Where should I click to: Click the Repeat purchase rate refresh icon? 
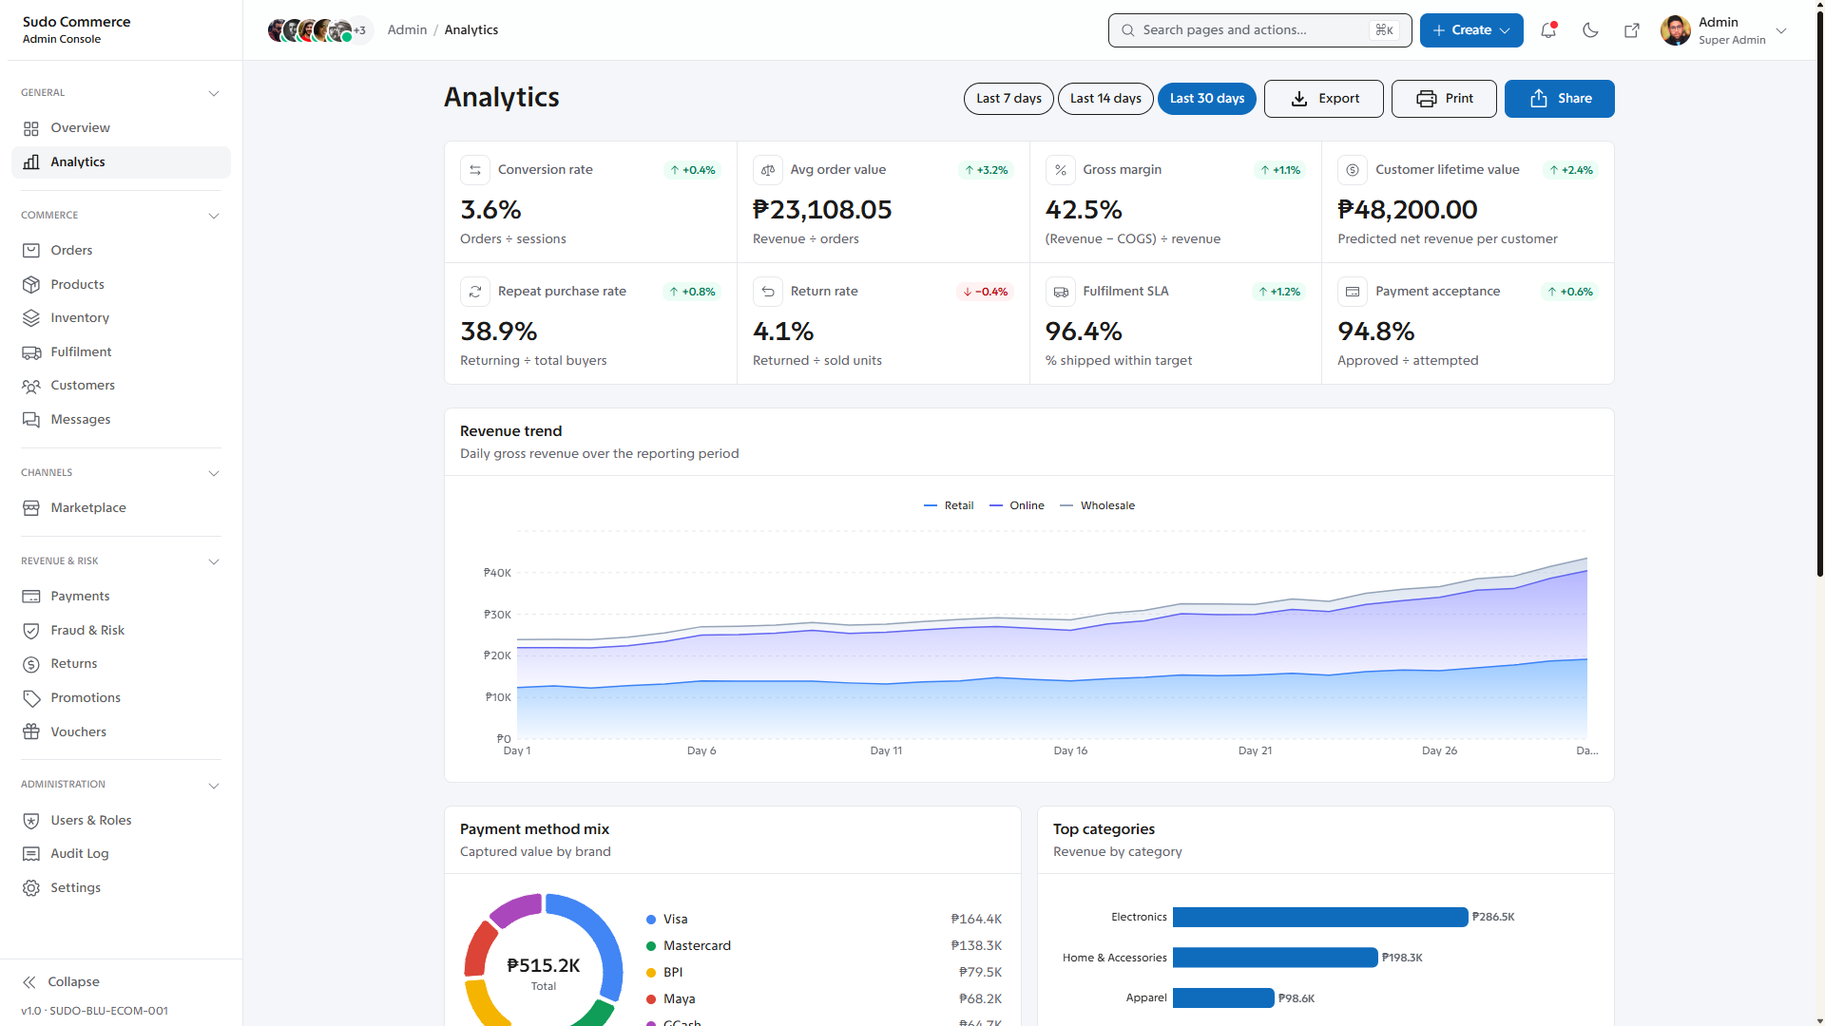[x=475, y=292]
